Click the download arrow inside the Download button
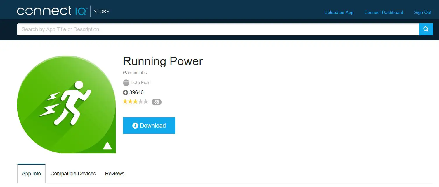 click(x=135, y=125)
